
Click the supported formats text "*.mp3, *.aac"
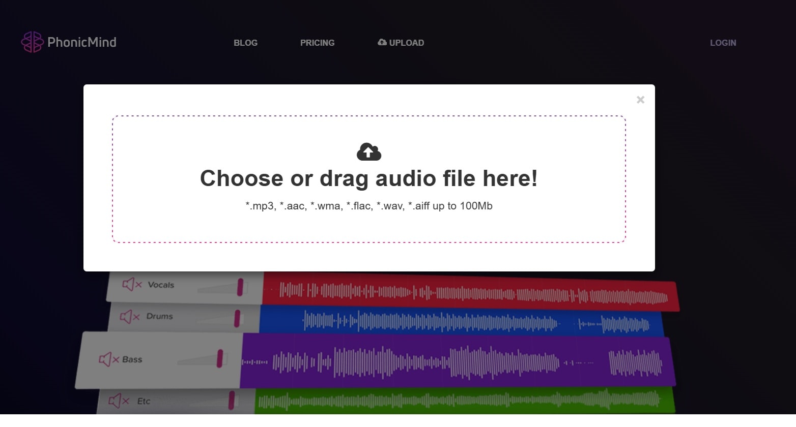pyautogui.click(x=275, y=206)
